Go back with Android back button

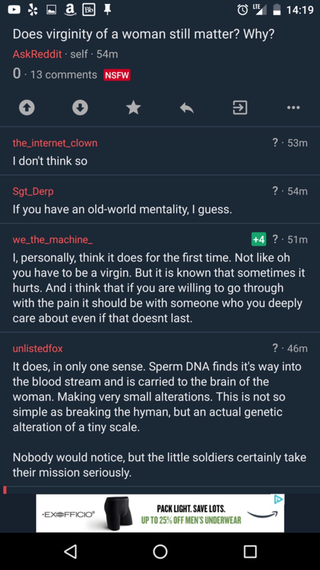[71, 552]
